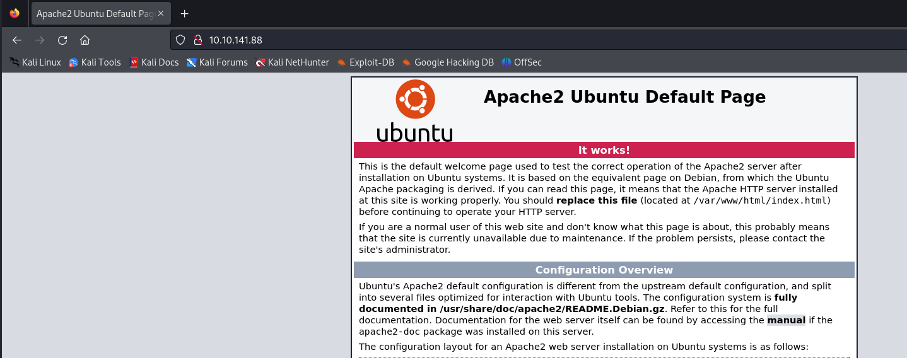Click the Firefox logo icon
Screen dimensions: 907x358
pyautogui.click(x=15, y=13)
